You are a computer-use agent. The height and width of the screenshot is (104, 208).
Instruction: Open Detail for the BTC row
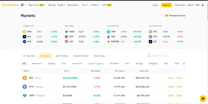171,78
